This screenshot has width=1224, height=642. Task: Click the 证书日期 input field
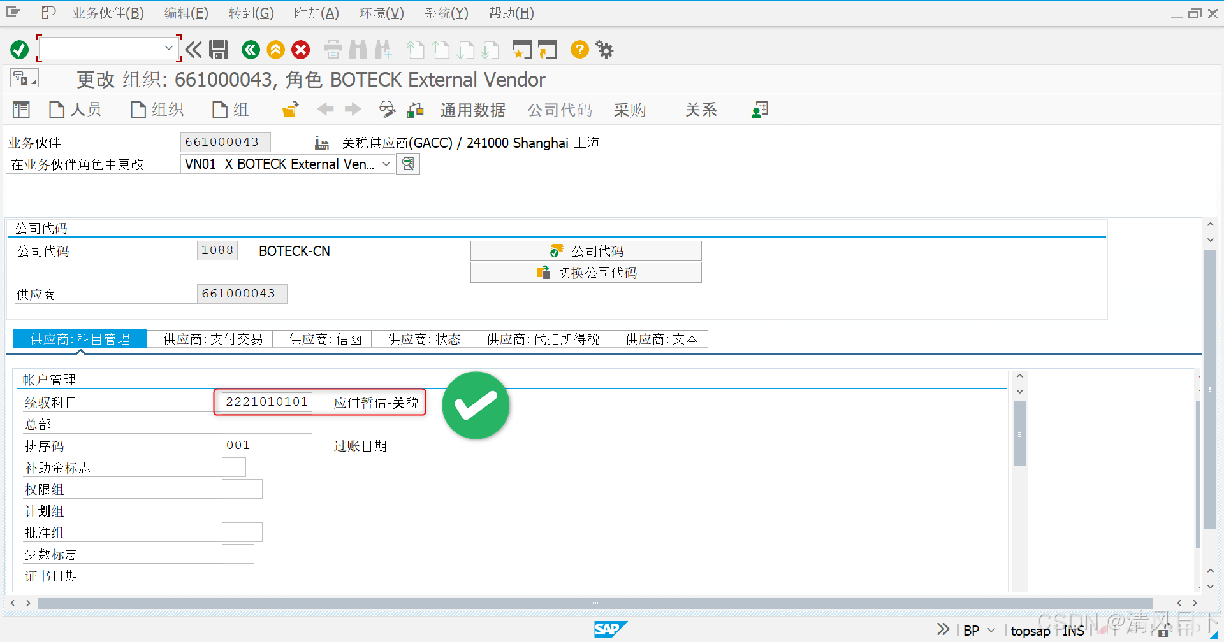point(267,576)
